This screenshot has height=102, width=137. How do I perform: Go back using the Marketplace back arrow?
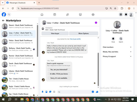tap(3, 21)
